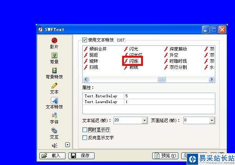
Task: Open the 交互 (Interaction) link icon
Action: tap(54, 131)
